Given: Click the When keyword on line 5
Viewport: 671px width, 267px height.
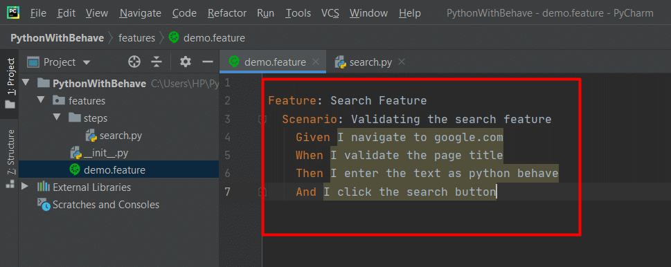Looking at the screenshot, I should click(310, 155).
